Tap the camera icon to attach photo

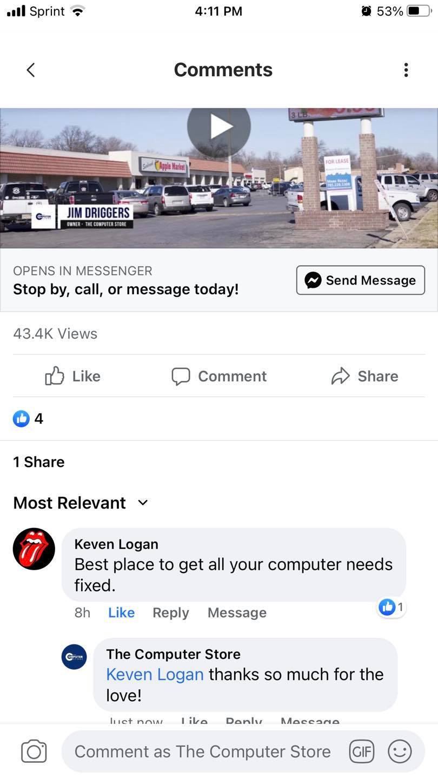coord(34,751)
